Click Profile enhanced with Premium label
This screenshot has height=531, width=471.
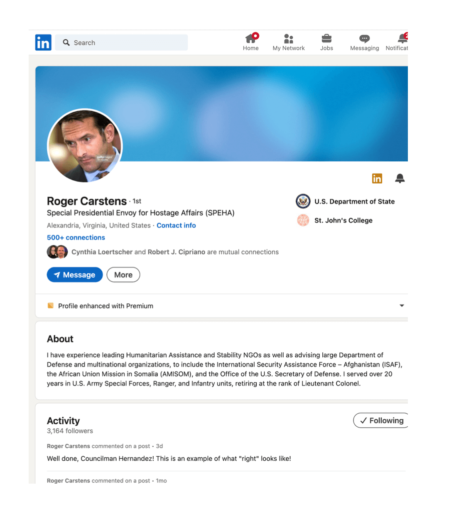tap(105, 306)
